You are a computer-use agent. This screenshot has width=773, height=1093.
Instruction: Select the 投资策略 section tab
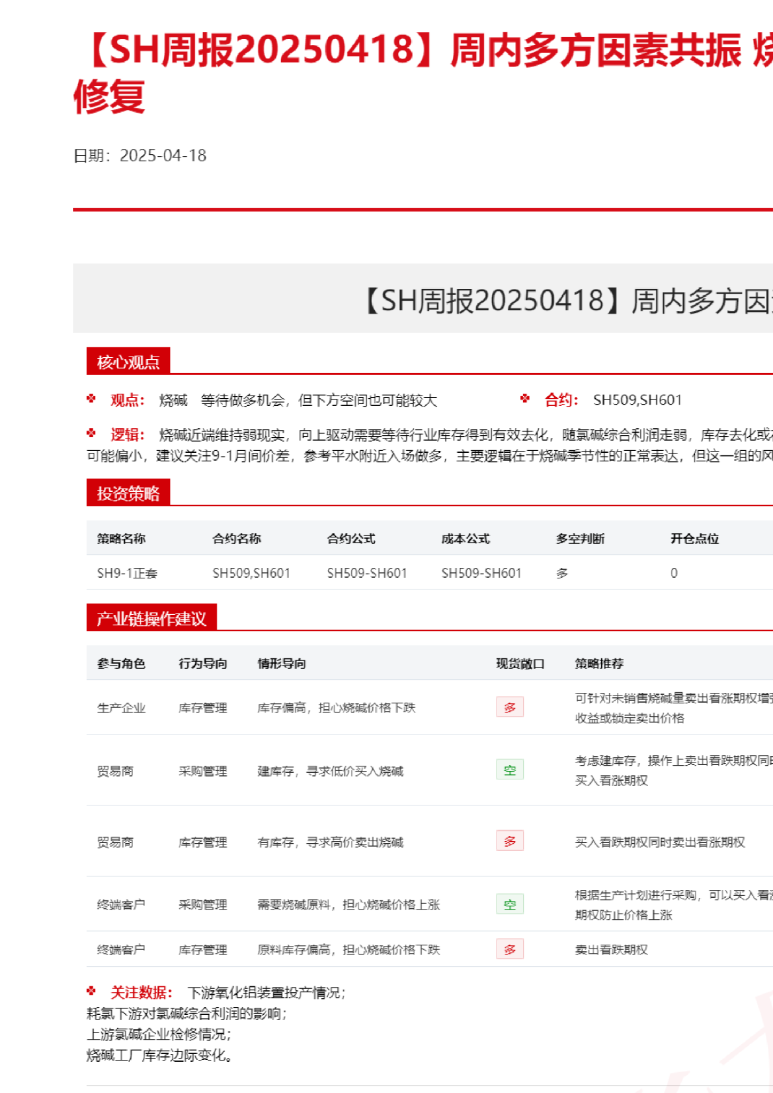coord(128,493)
